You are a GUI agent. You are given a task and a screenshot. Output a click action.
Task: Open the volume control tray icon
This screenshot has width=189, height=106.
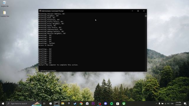pyautogui.click(x=168, y=103)
